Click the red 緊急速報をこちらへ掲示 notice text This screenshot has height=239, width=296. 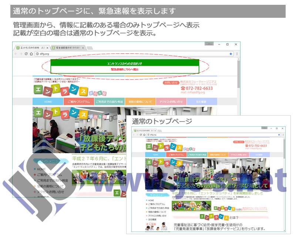pos(125,69)
